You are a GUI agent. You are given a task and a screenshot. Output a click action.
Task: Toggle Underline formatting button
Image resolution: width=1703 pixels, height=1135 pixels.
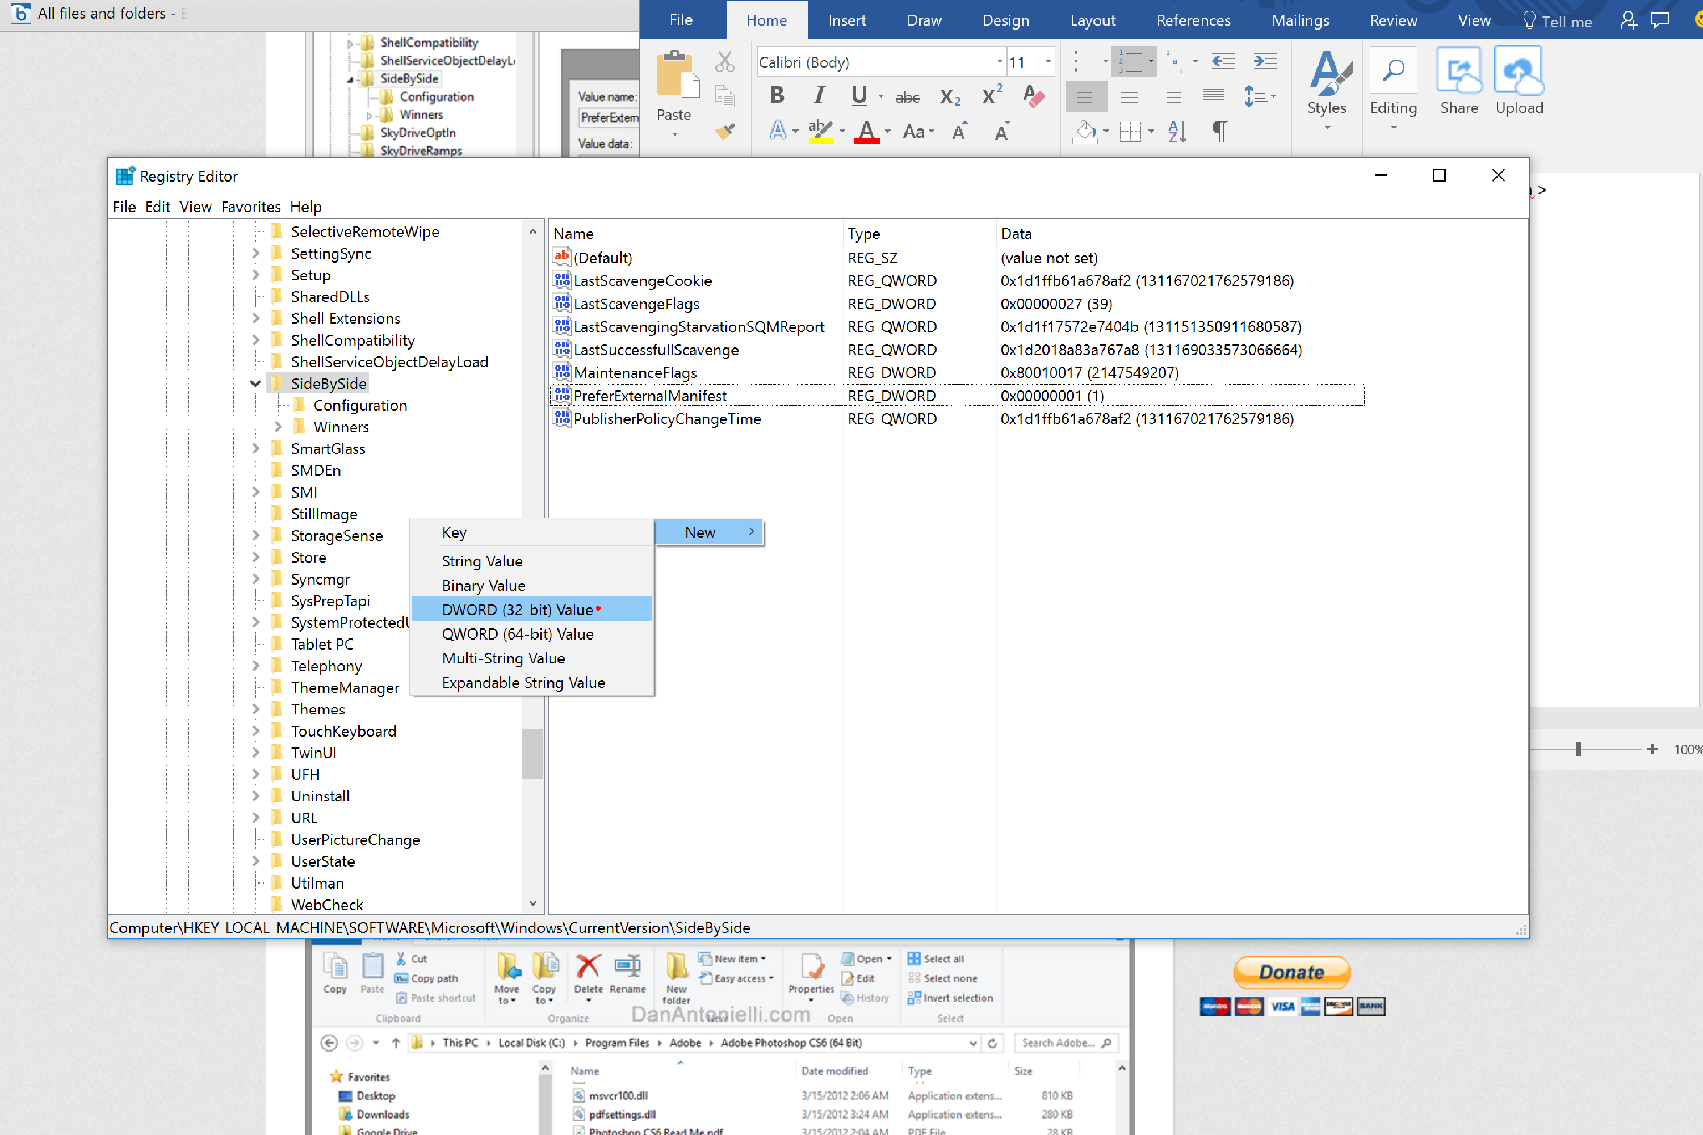tap(859, 95)
